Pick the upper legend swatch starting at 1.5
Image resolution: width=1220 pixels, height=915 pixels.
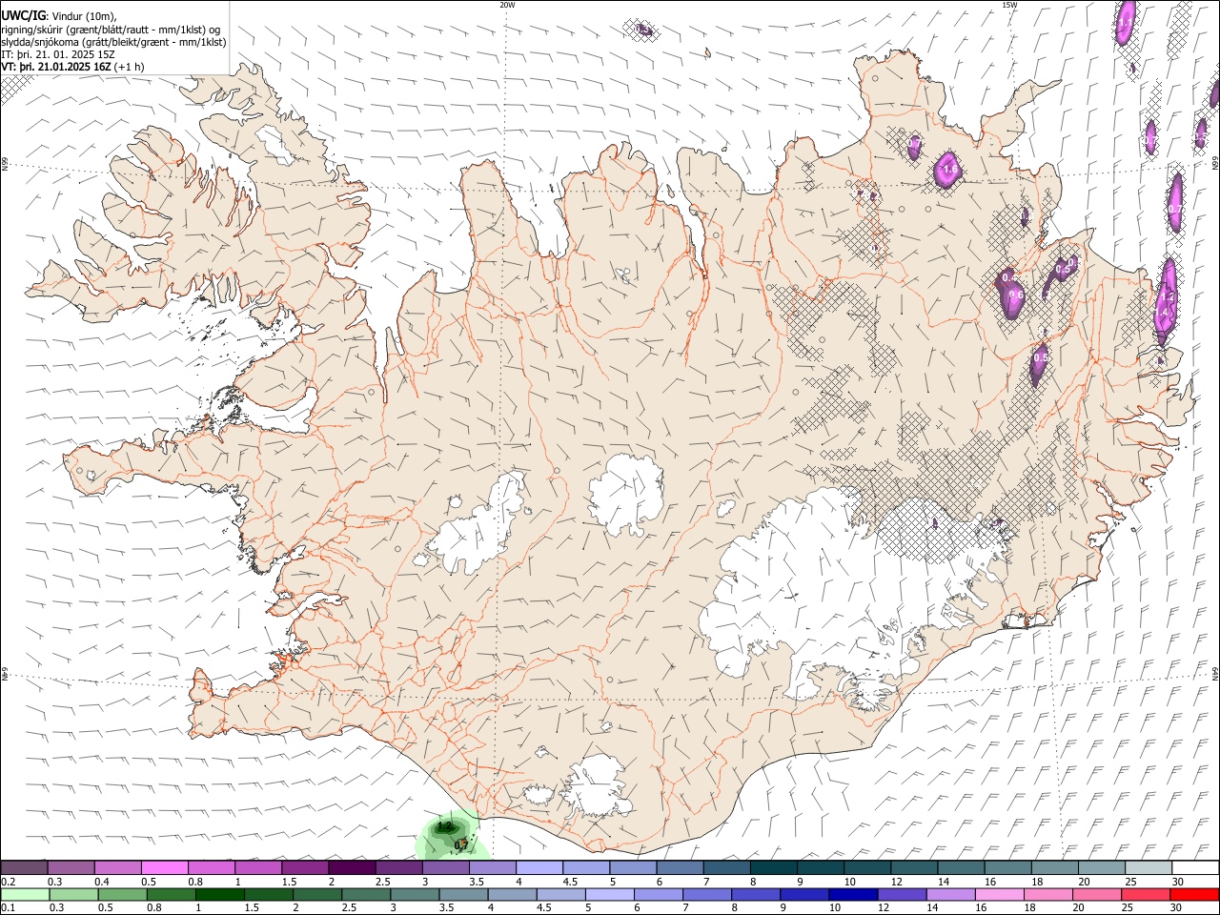tap(305, 868)
